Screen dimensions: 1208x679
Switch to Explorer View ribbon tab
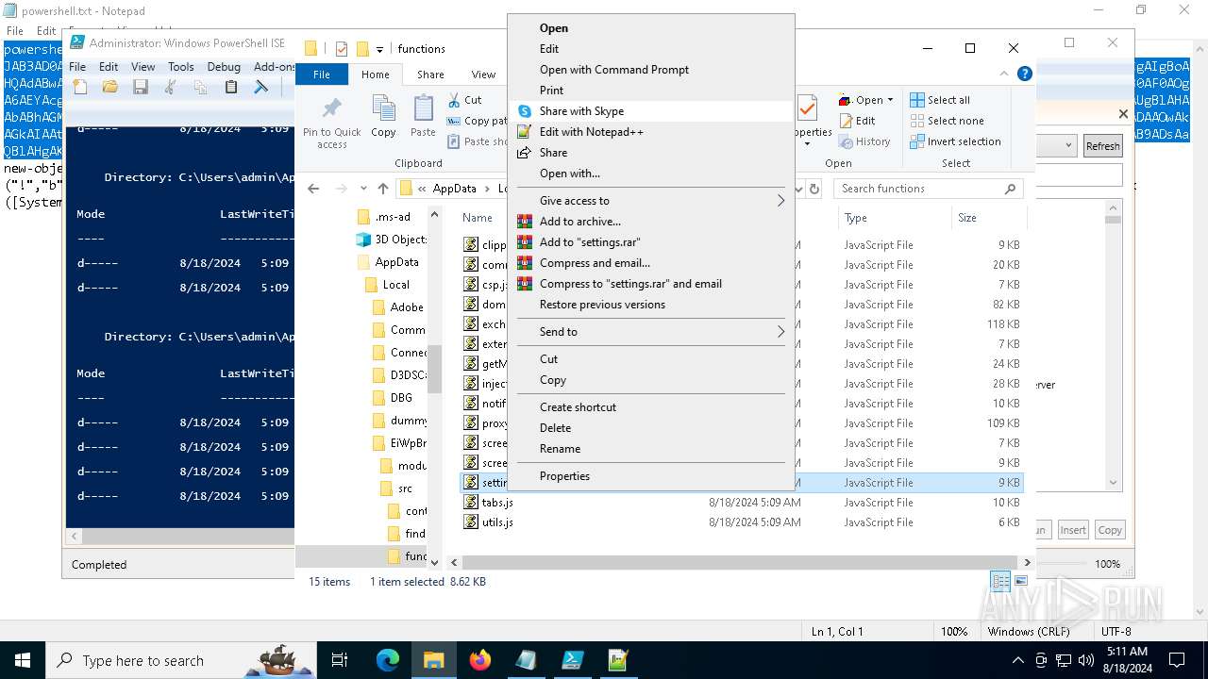click(483, 75)
